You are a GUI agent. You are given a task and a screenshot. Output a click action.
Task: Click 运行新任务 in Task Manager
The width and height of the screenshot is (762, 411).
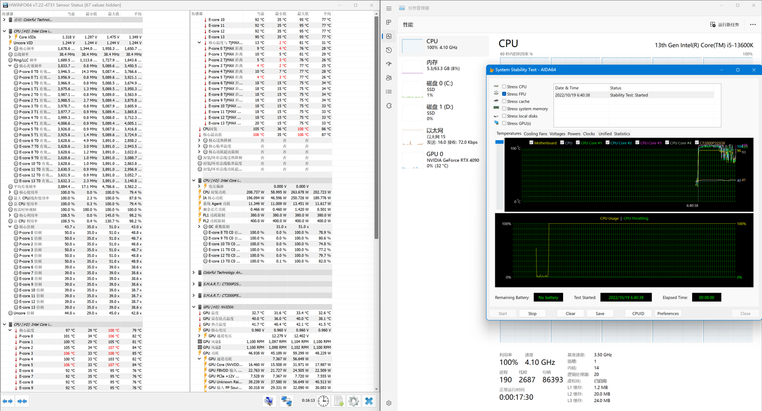(724, 24)
